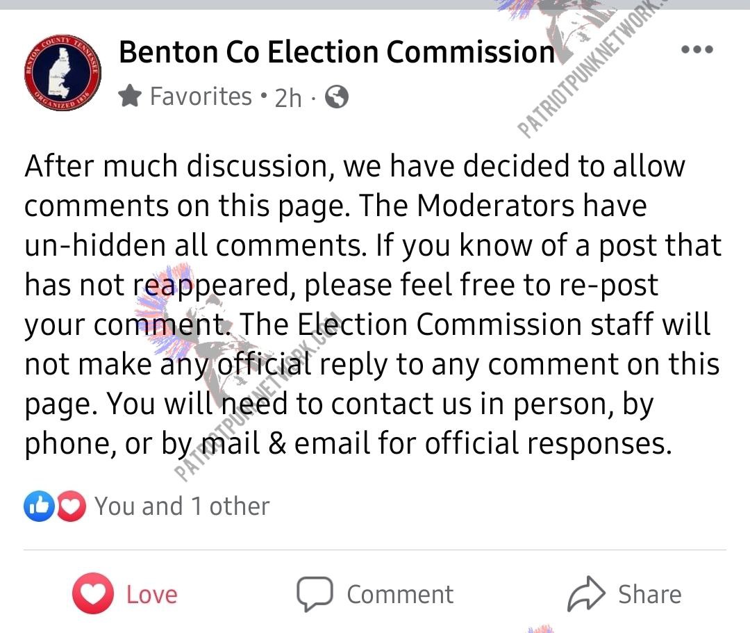The image size is (750, 633).
Task: Click the red heart reaction icon
Action: [x=72, y=506]
